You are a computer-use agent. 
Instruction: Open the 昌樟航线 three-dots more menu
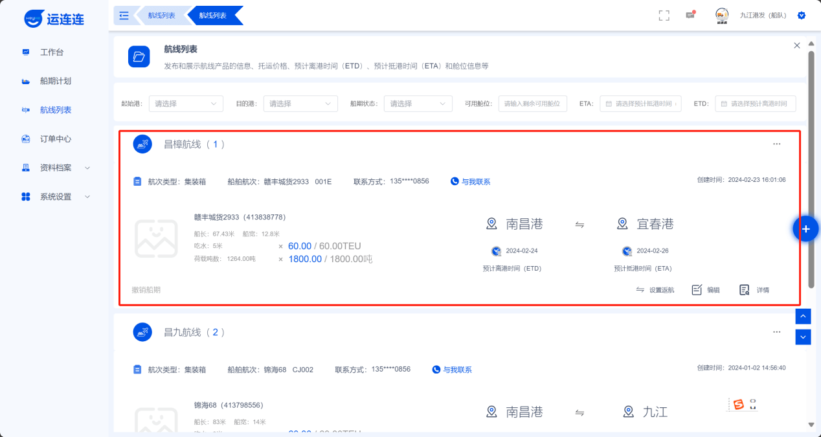click(x=776, y=144)
